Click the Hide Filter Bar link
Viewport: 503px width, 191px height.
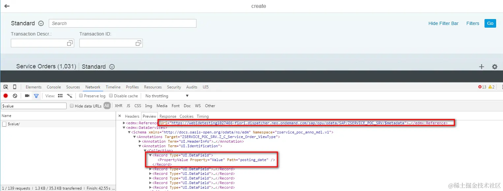tap(443, 23)
